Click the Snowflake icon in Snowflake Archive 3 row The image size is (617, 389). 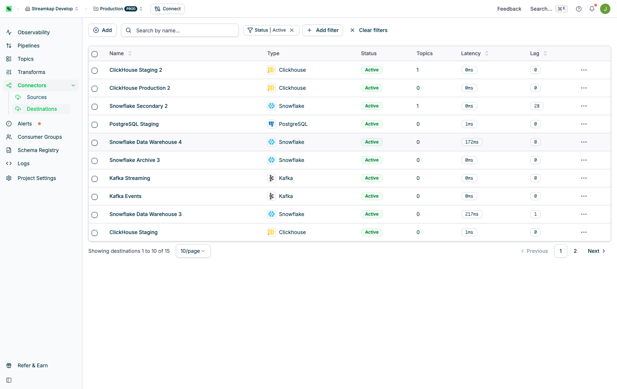coord(272,160)
